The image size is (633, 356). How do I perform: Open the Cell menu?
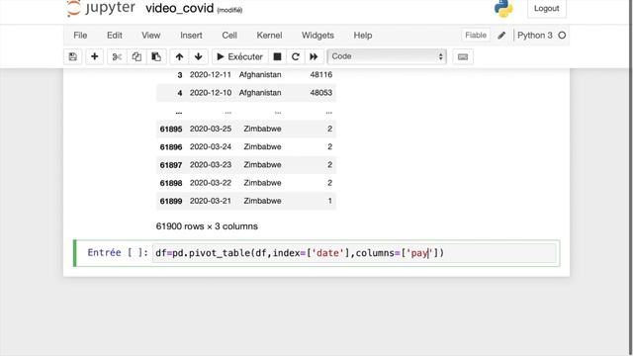click(x=229, y=36)
